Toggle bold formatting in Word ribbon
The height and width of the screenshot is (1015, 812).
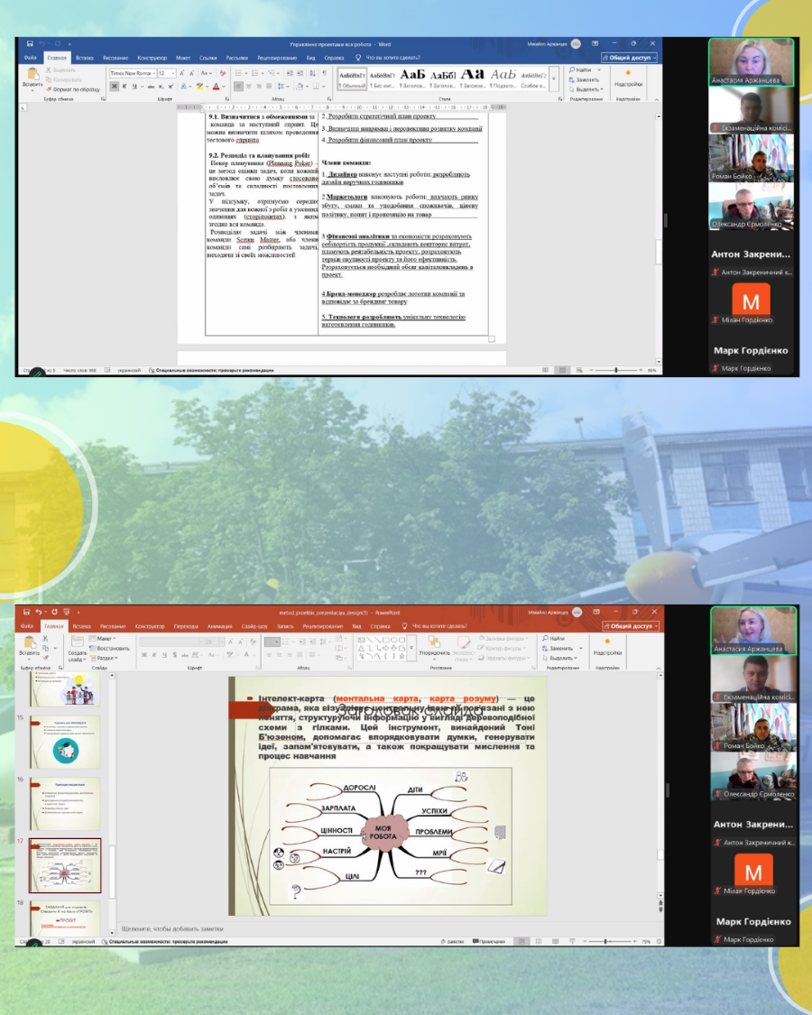pos(115,87)
